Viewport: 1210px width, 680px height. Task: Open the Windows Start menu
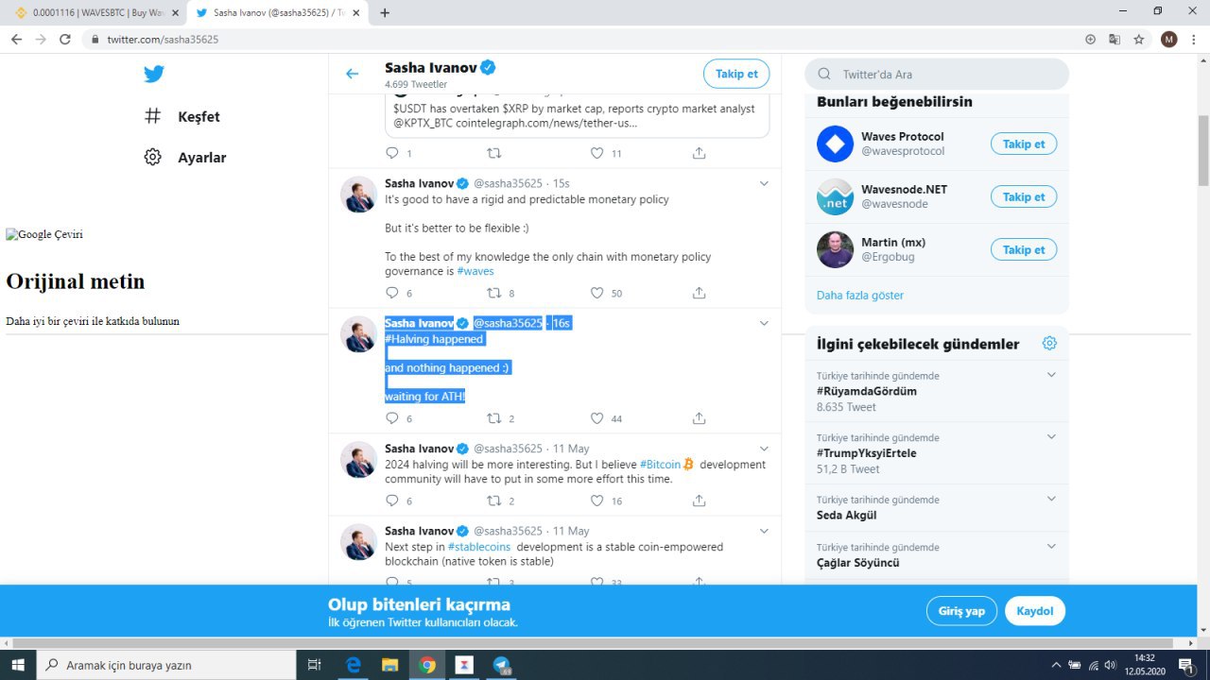[x=18, y=665]
